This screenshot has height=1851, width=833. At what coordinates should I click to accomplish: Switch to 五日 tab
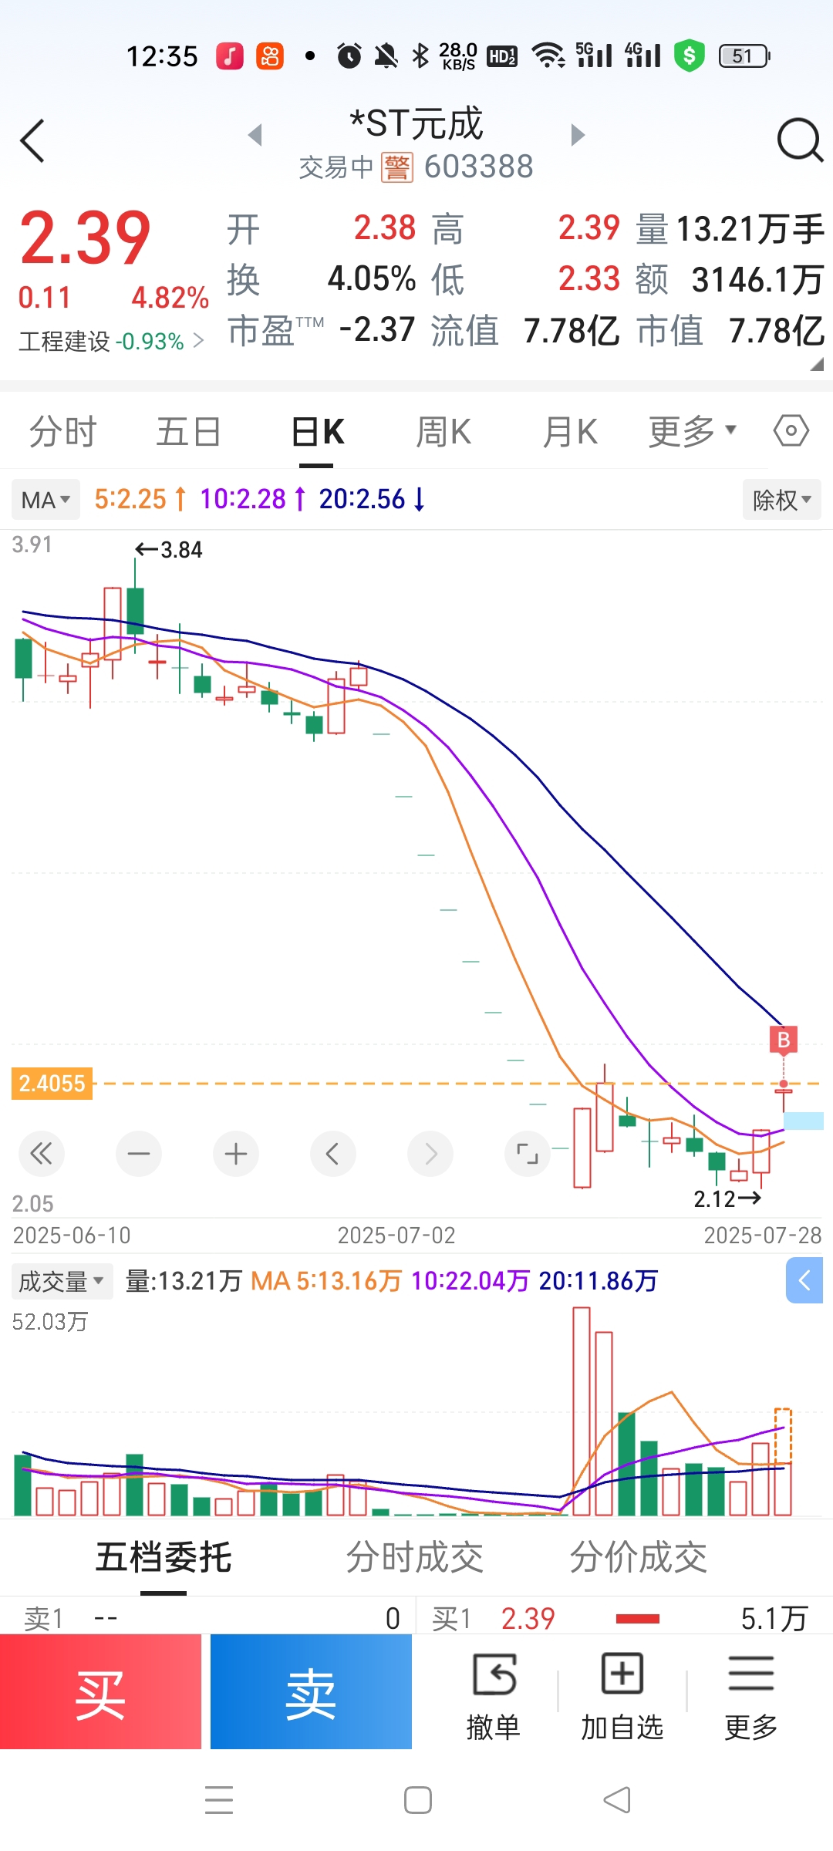188,431
